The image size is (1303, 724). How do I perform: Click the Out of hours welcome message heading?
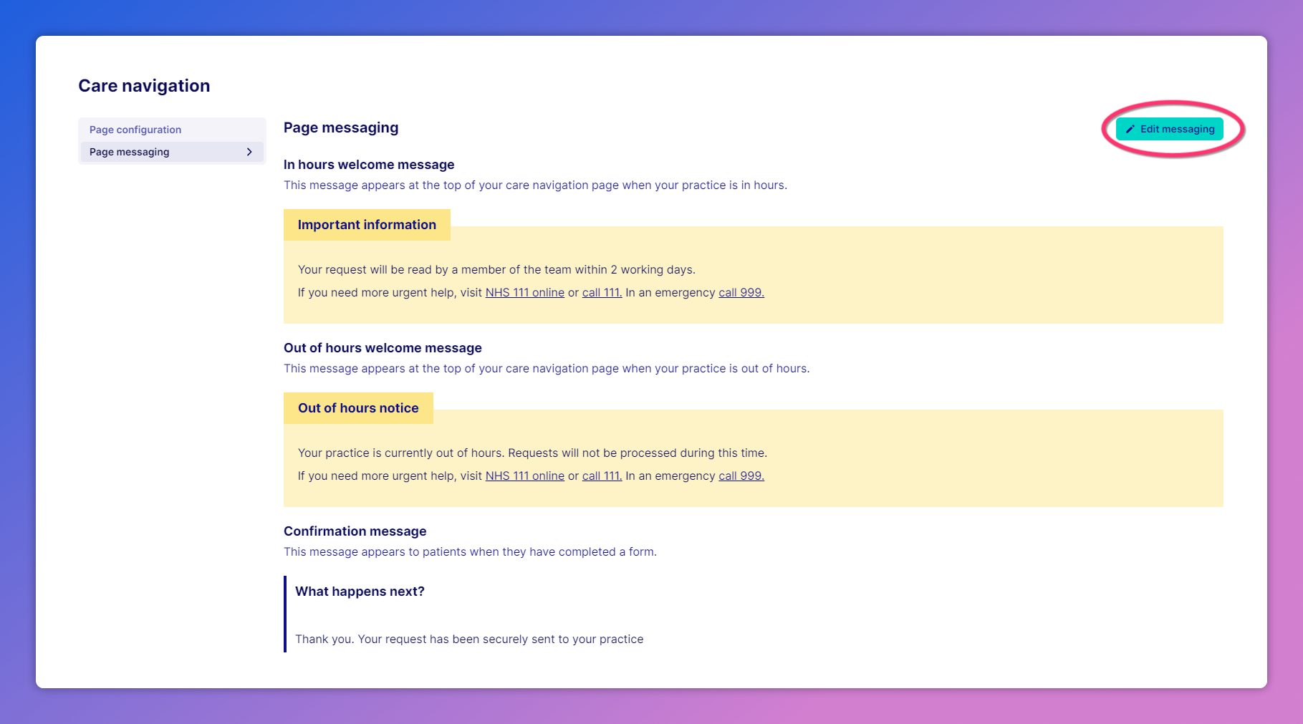[x=383, y=348]
